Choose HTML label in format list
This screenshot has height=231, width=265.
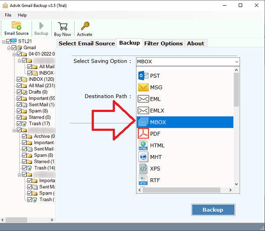pos(157,145)
